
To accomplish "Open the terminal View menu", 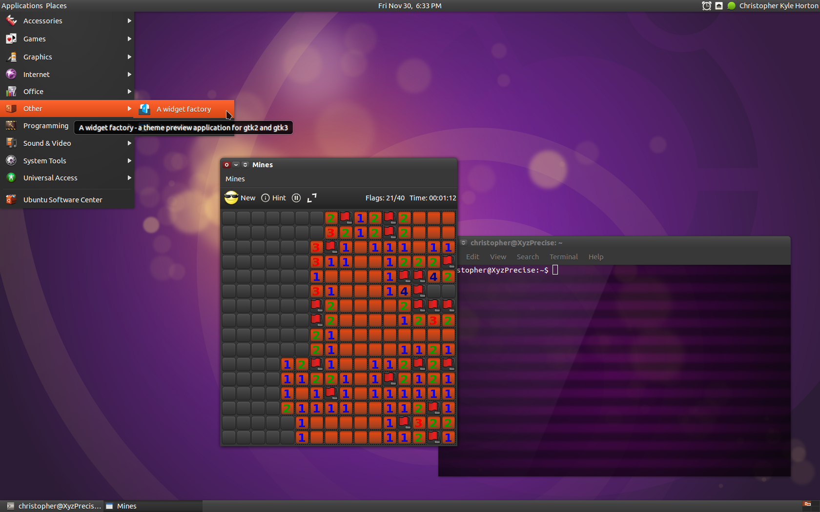I will (x=498, y=257).
